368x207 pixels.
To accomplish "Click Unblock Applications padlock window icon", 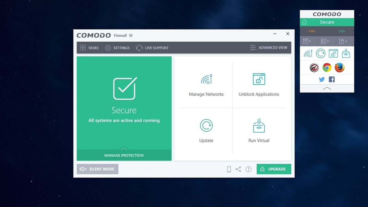I will point(259,79).
